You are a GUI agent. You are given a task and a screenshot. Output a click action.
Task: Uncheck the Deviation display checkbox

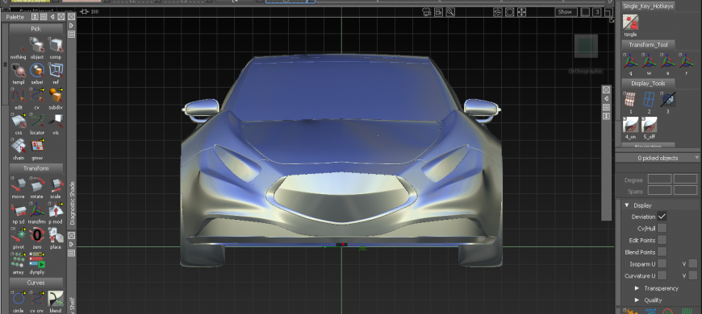click(662, 217)
